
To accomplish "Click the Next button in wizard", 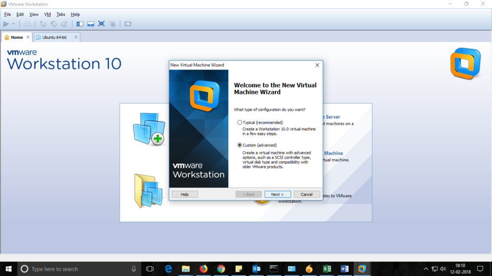I will coord(277,194).
